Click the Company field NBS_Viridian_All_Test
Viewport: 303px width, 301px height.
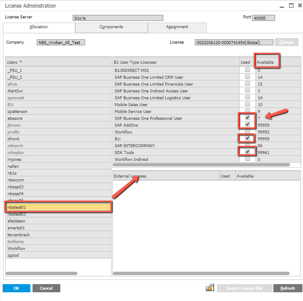[x=61, y=42]
